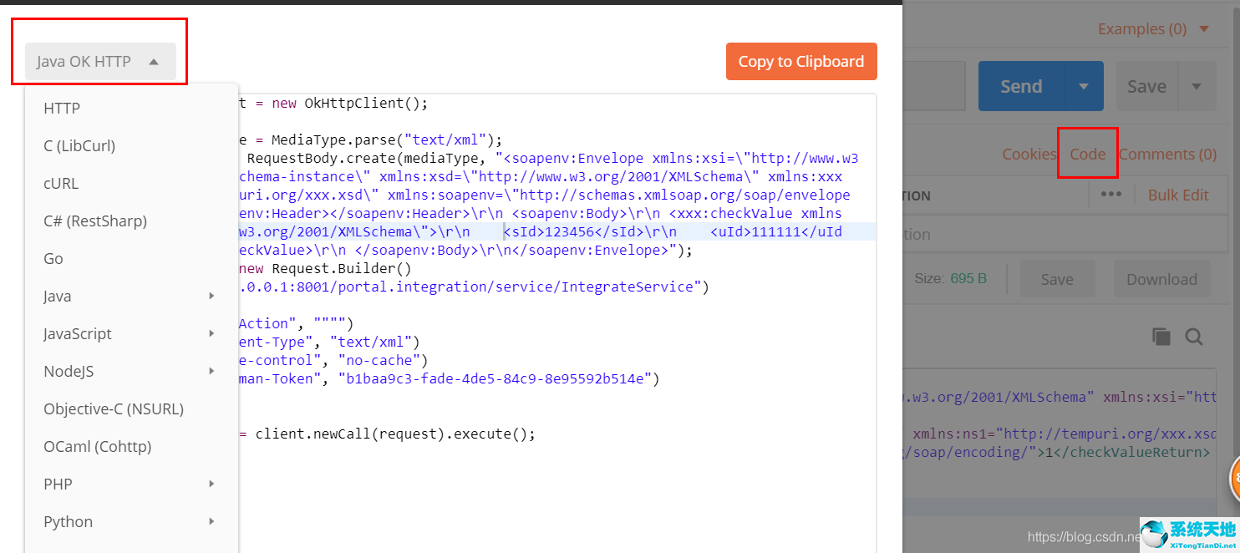Expand the Java language submenu
Image resolution: width=1240 pixels, height=553 pixels.
(125, 296)
